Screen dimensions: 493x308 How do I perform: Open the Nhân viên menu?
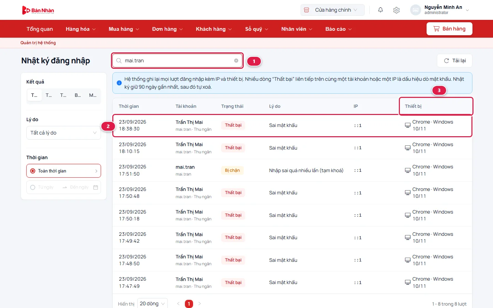297,29
